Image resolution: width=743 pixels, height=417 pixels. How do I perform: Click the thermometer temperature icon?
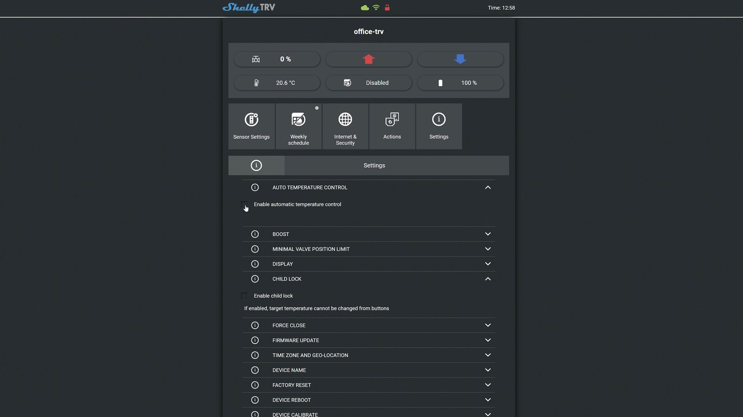point(256,83)
